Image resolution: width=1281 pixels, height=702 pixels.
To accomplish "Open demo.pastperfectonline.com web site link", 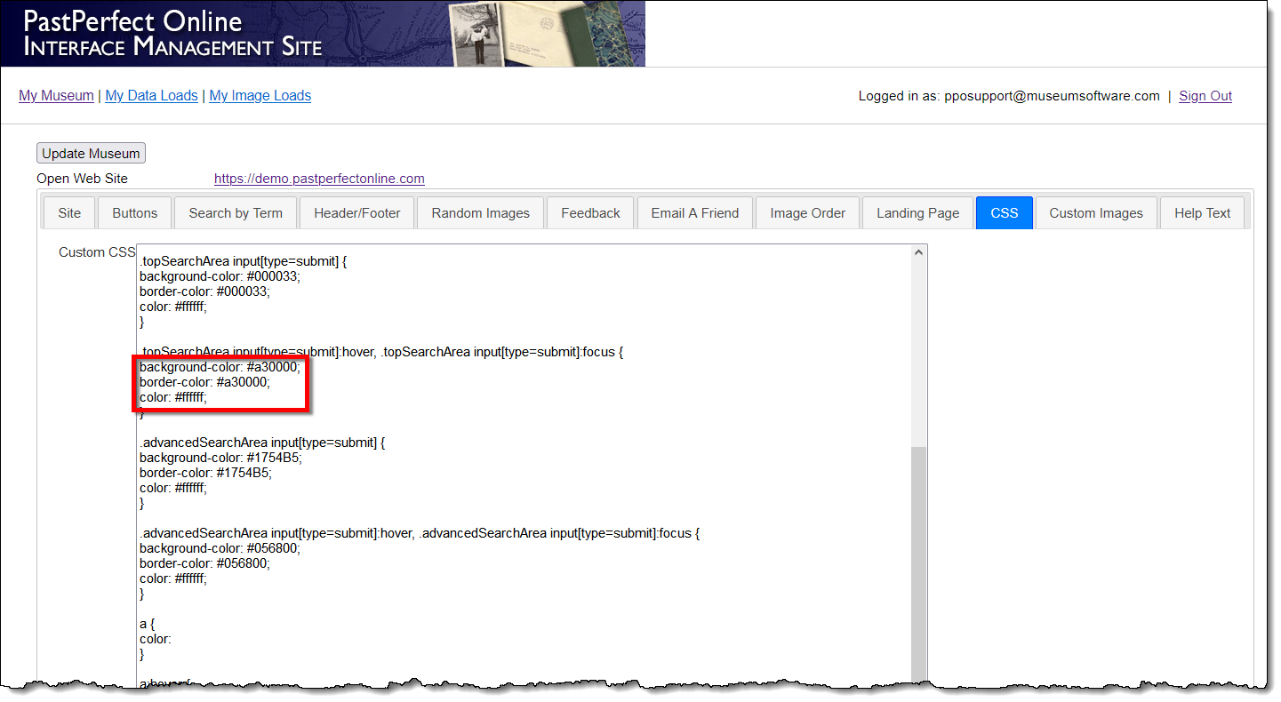I will (319, 179).
